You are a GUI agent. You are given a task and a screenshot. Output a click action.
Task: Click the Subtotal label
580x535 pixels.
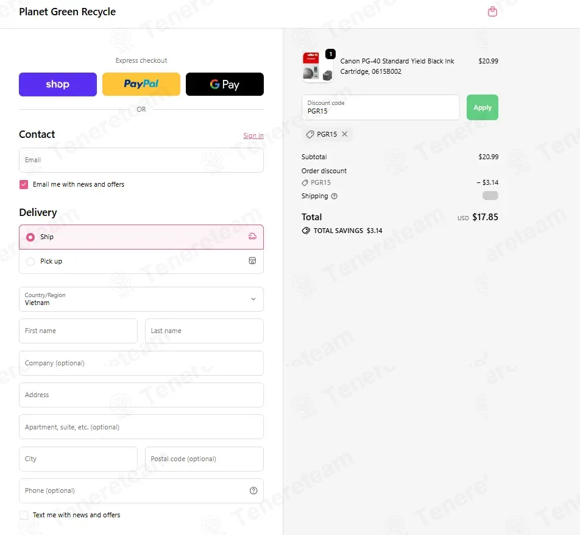314,157
